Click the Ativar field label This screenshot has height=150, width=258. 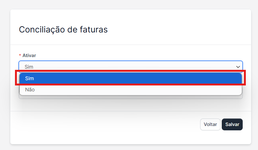click(x=29, y=55)
